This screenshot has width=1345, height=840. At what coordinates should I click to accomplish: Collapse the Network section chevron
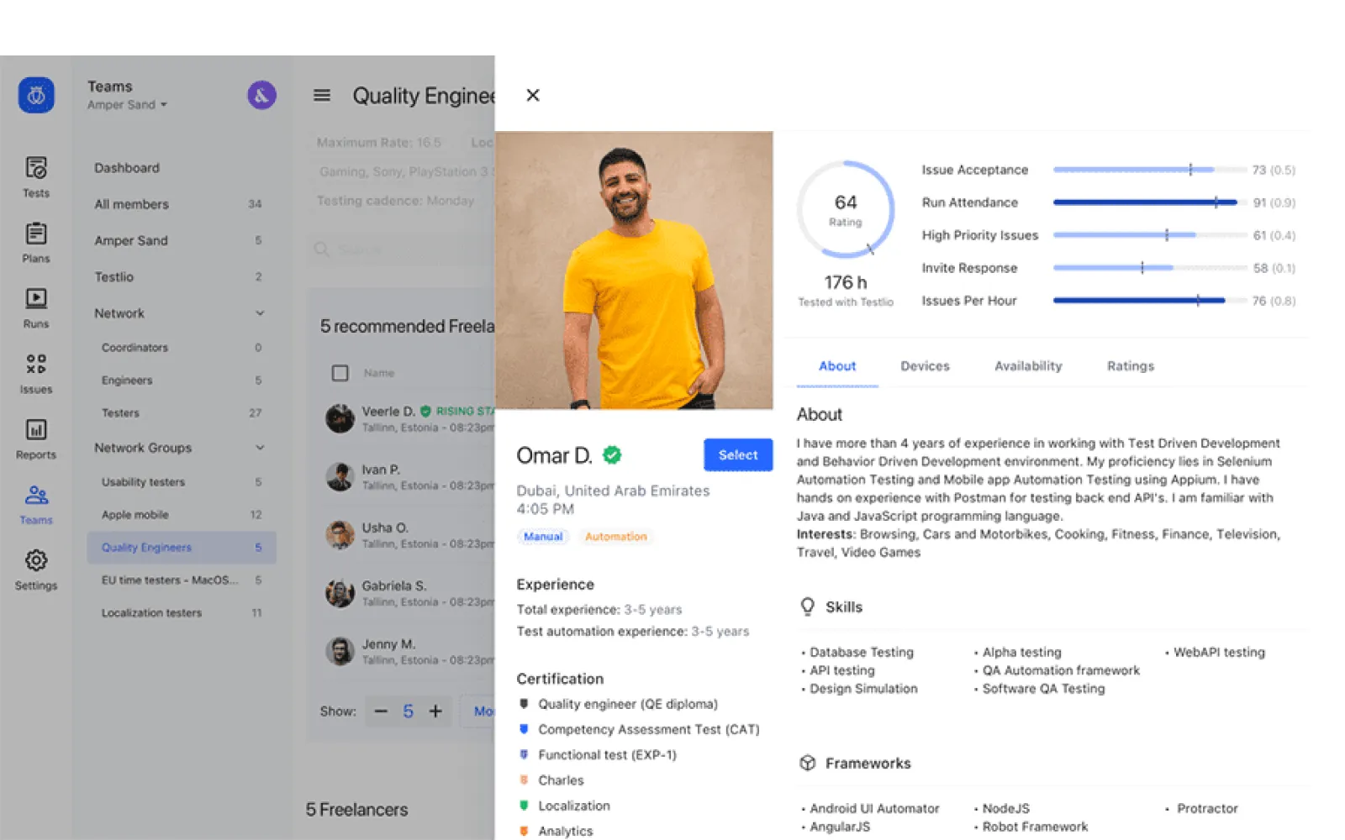pyautogui.click(x=260, y=313)
